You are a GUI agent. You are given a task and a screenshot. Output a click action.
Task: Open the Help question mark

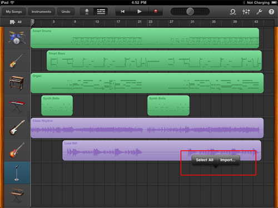[x=271, y=12]
